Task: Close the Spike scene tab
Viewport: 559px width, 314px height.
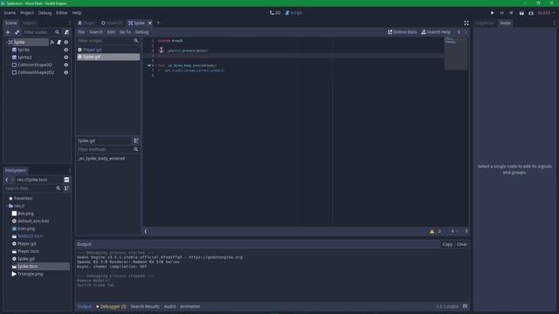Action: click(149, 23)
